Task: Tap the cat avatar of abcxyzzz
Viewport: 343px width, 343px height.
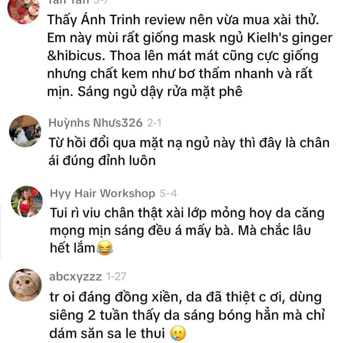Action: coord(25,285)
